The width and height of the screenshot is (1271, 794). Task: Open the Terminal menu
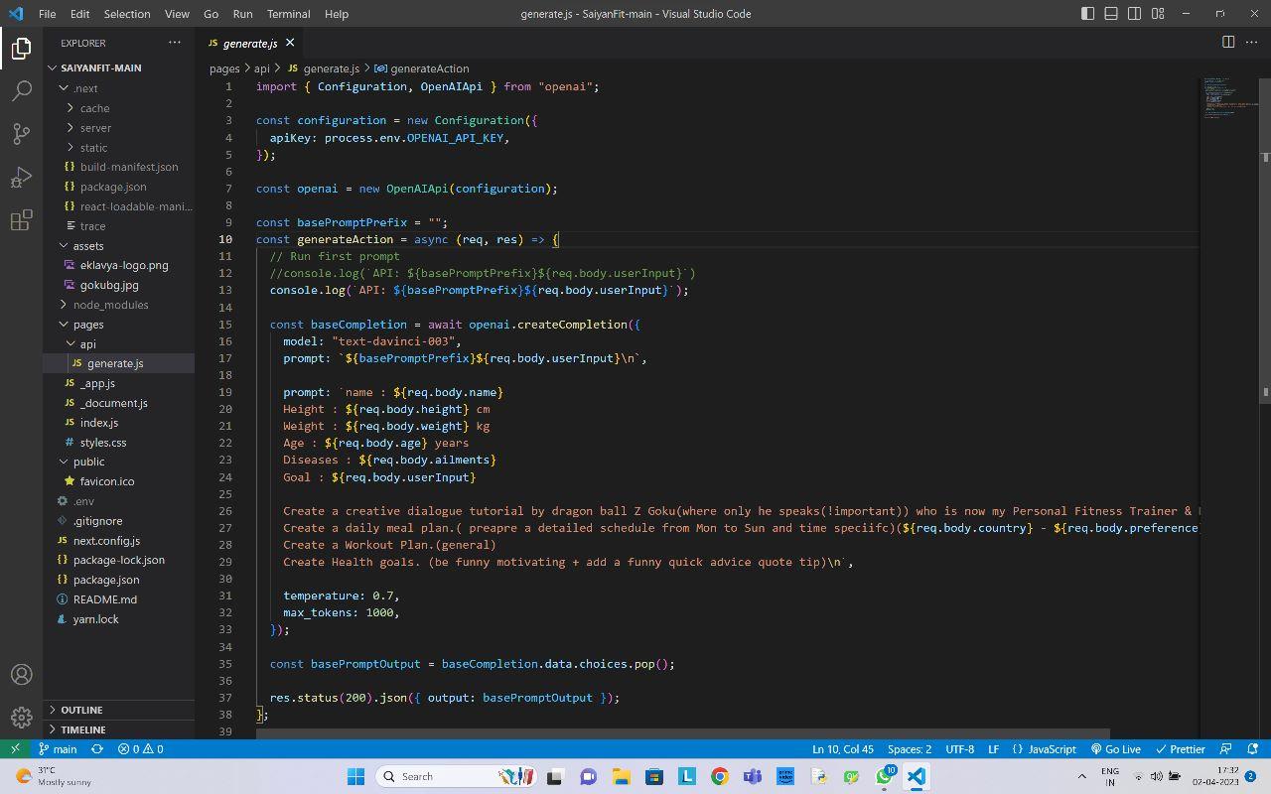(288, 14)
